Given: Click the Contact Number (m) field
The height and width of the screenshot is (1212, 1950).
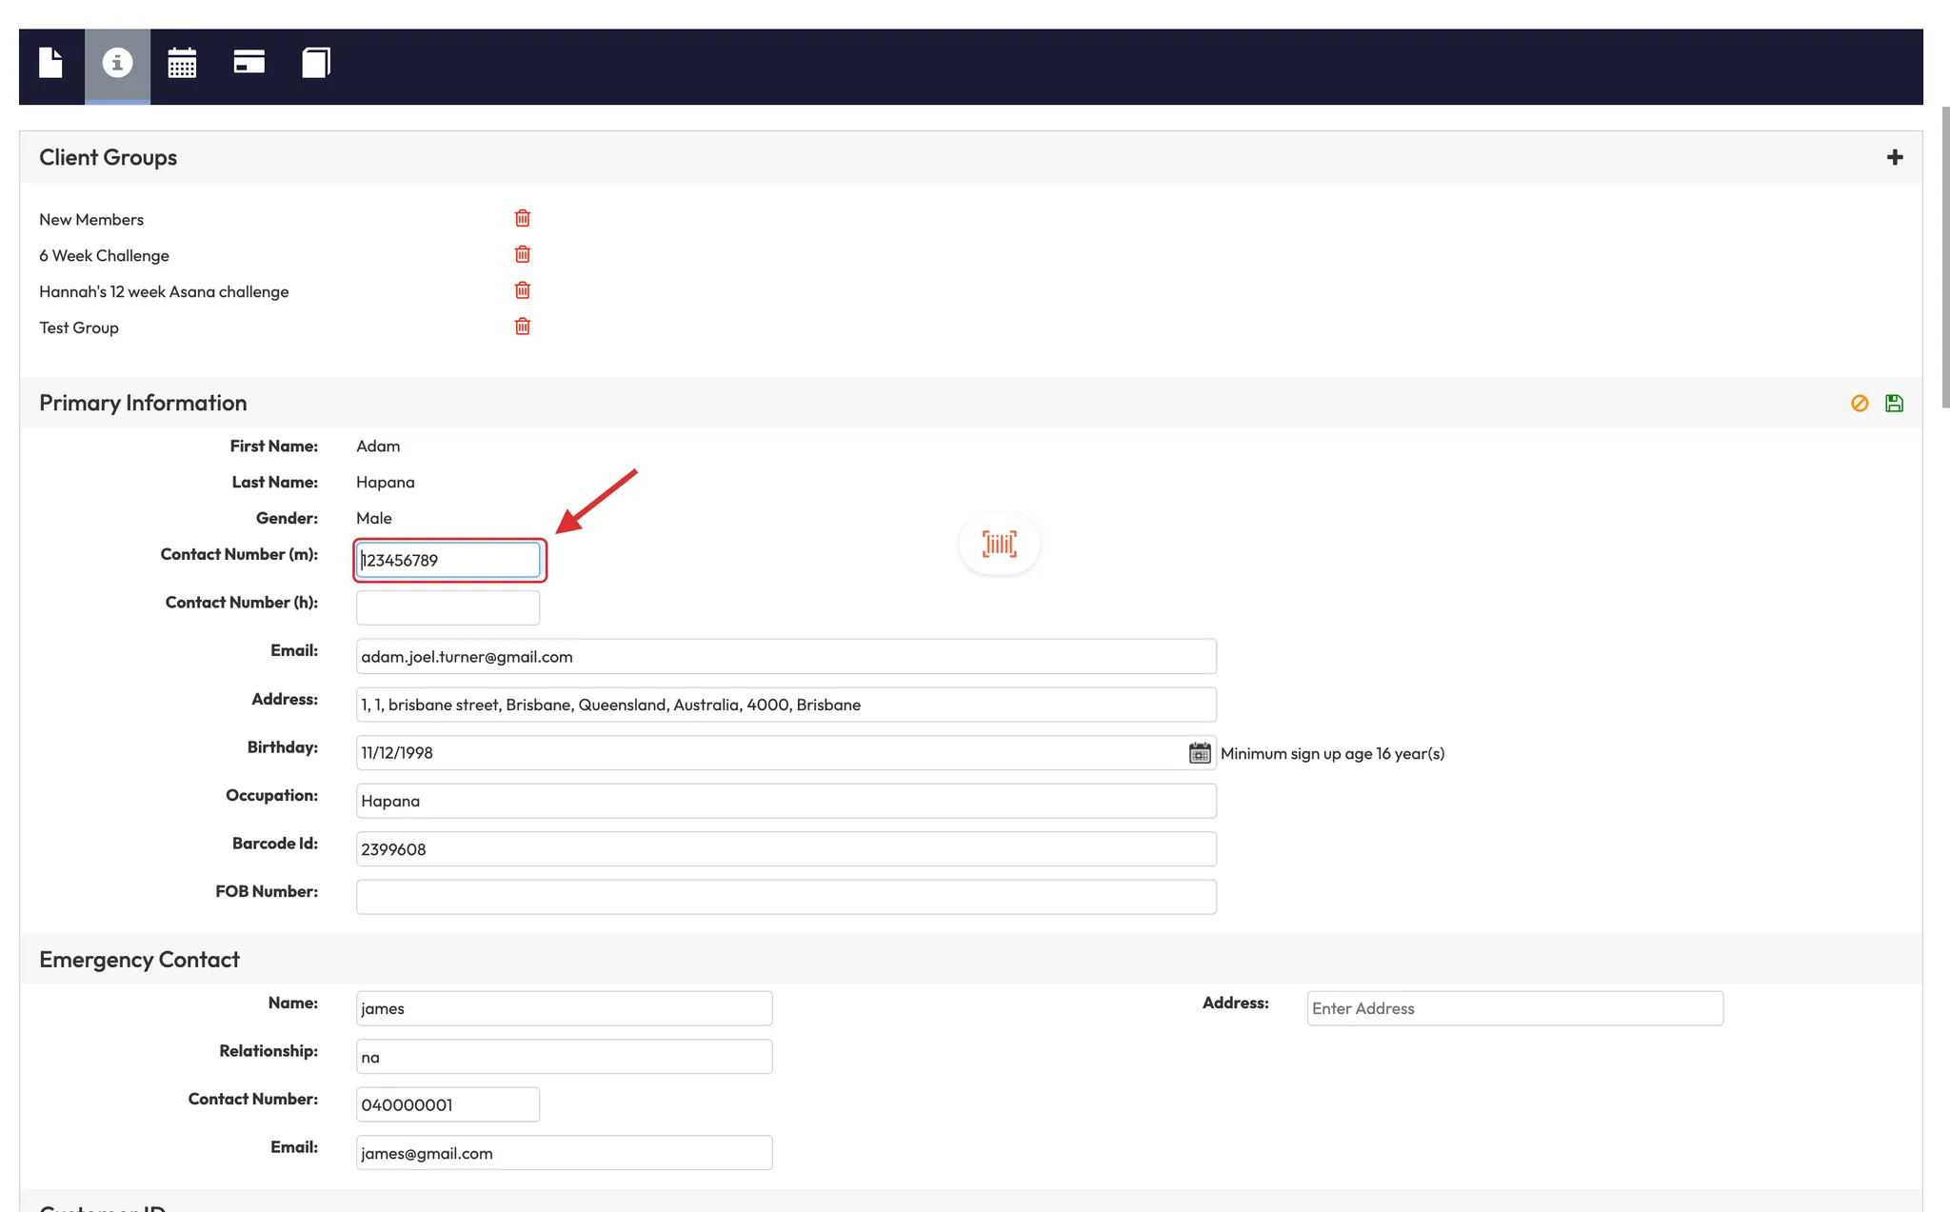Looking at the screenshot, I should pos(448,560).
